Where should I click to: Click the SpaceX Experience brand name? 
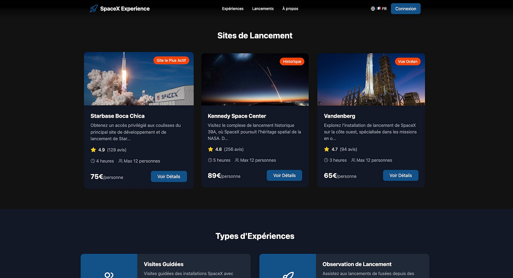click(x=125, y=9)
